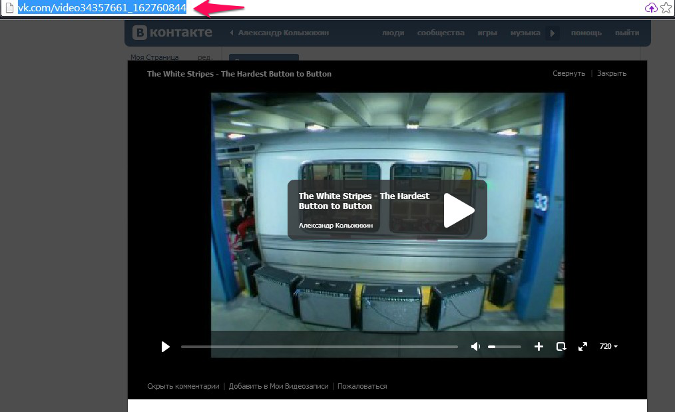This screenshot has height=412, width=675.
Task: Click Пожаловаться link
Action: point(362,386)
